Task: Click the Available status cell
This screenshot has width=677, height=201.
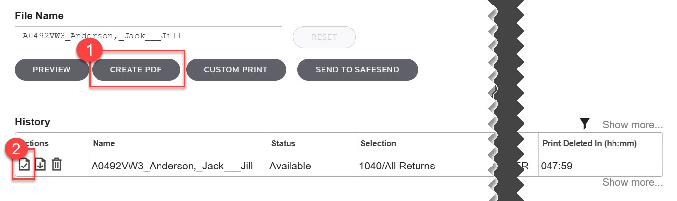Action: pyautogui.click(x=290, y=166)
